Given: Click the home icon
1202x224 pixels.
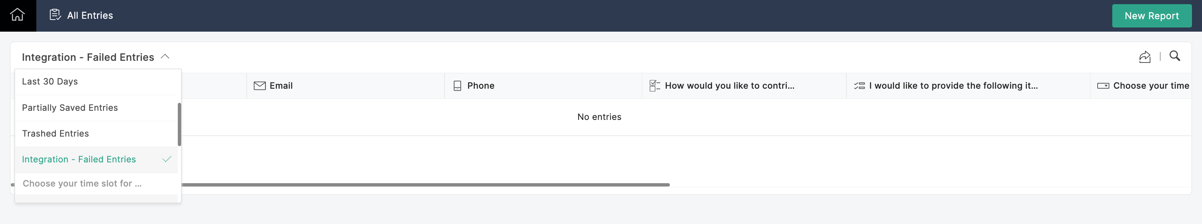Looking at the screenshot, I should [17, 15].
